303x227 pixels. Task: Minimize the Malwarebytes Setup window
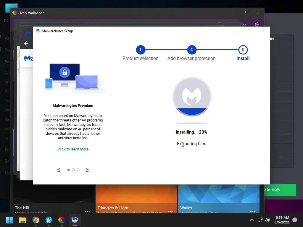(236, 31)
